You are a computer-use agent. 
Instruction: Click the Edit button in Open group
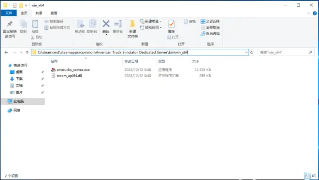click(190, 21)
